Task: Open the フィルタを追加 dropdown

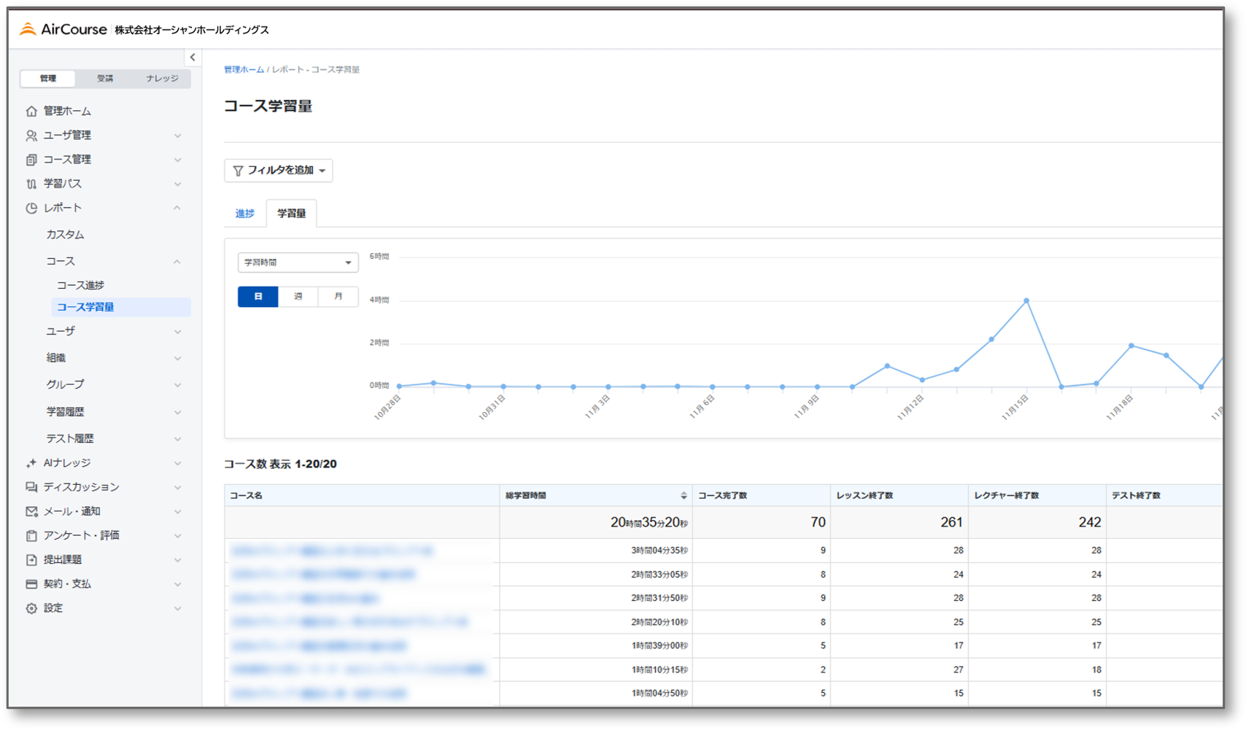Action: point(279,171)
